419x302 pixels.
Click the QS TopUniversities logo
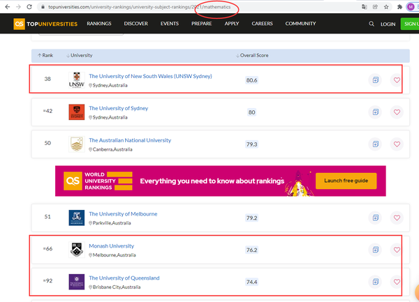point(45,24)
